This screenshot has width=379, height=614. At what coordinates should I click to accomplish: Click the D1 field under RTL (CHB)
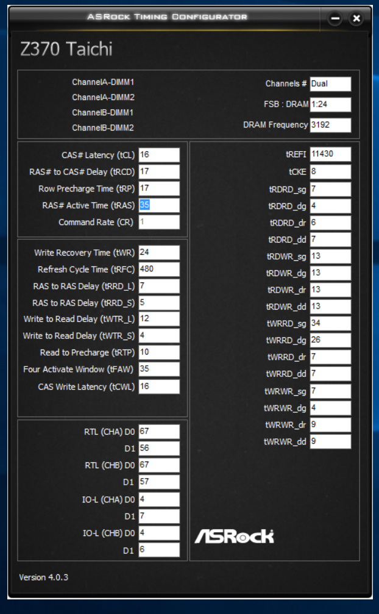point(159,482)
